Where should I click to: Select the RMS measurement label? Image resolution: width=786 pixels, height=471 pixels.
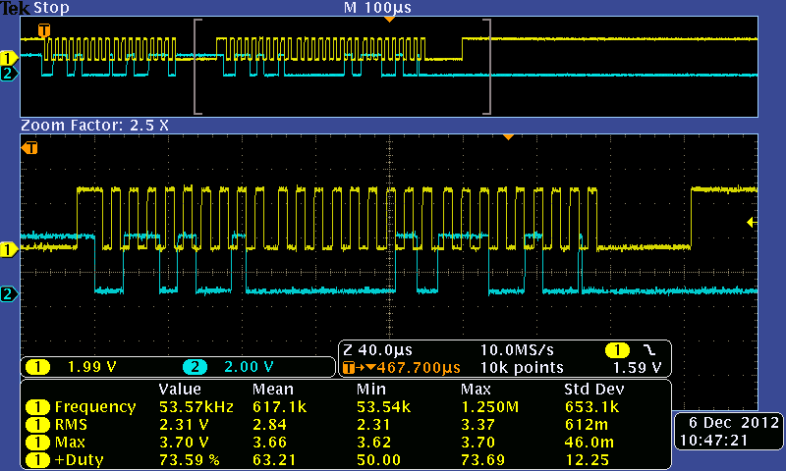[x=71, y=425]
